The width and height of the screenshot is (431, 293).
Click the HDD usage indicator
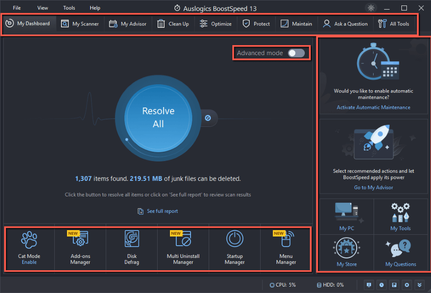coord(330,285)
